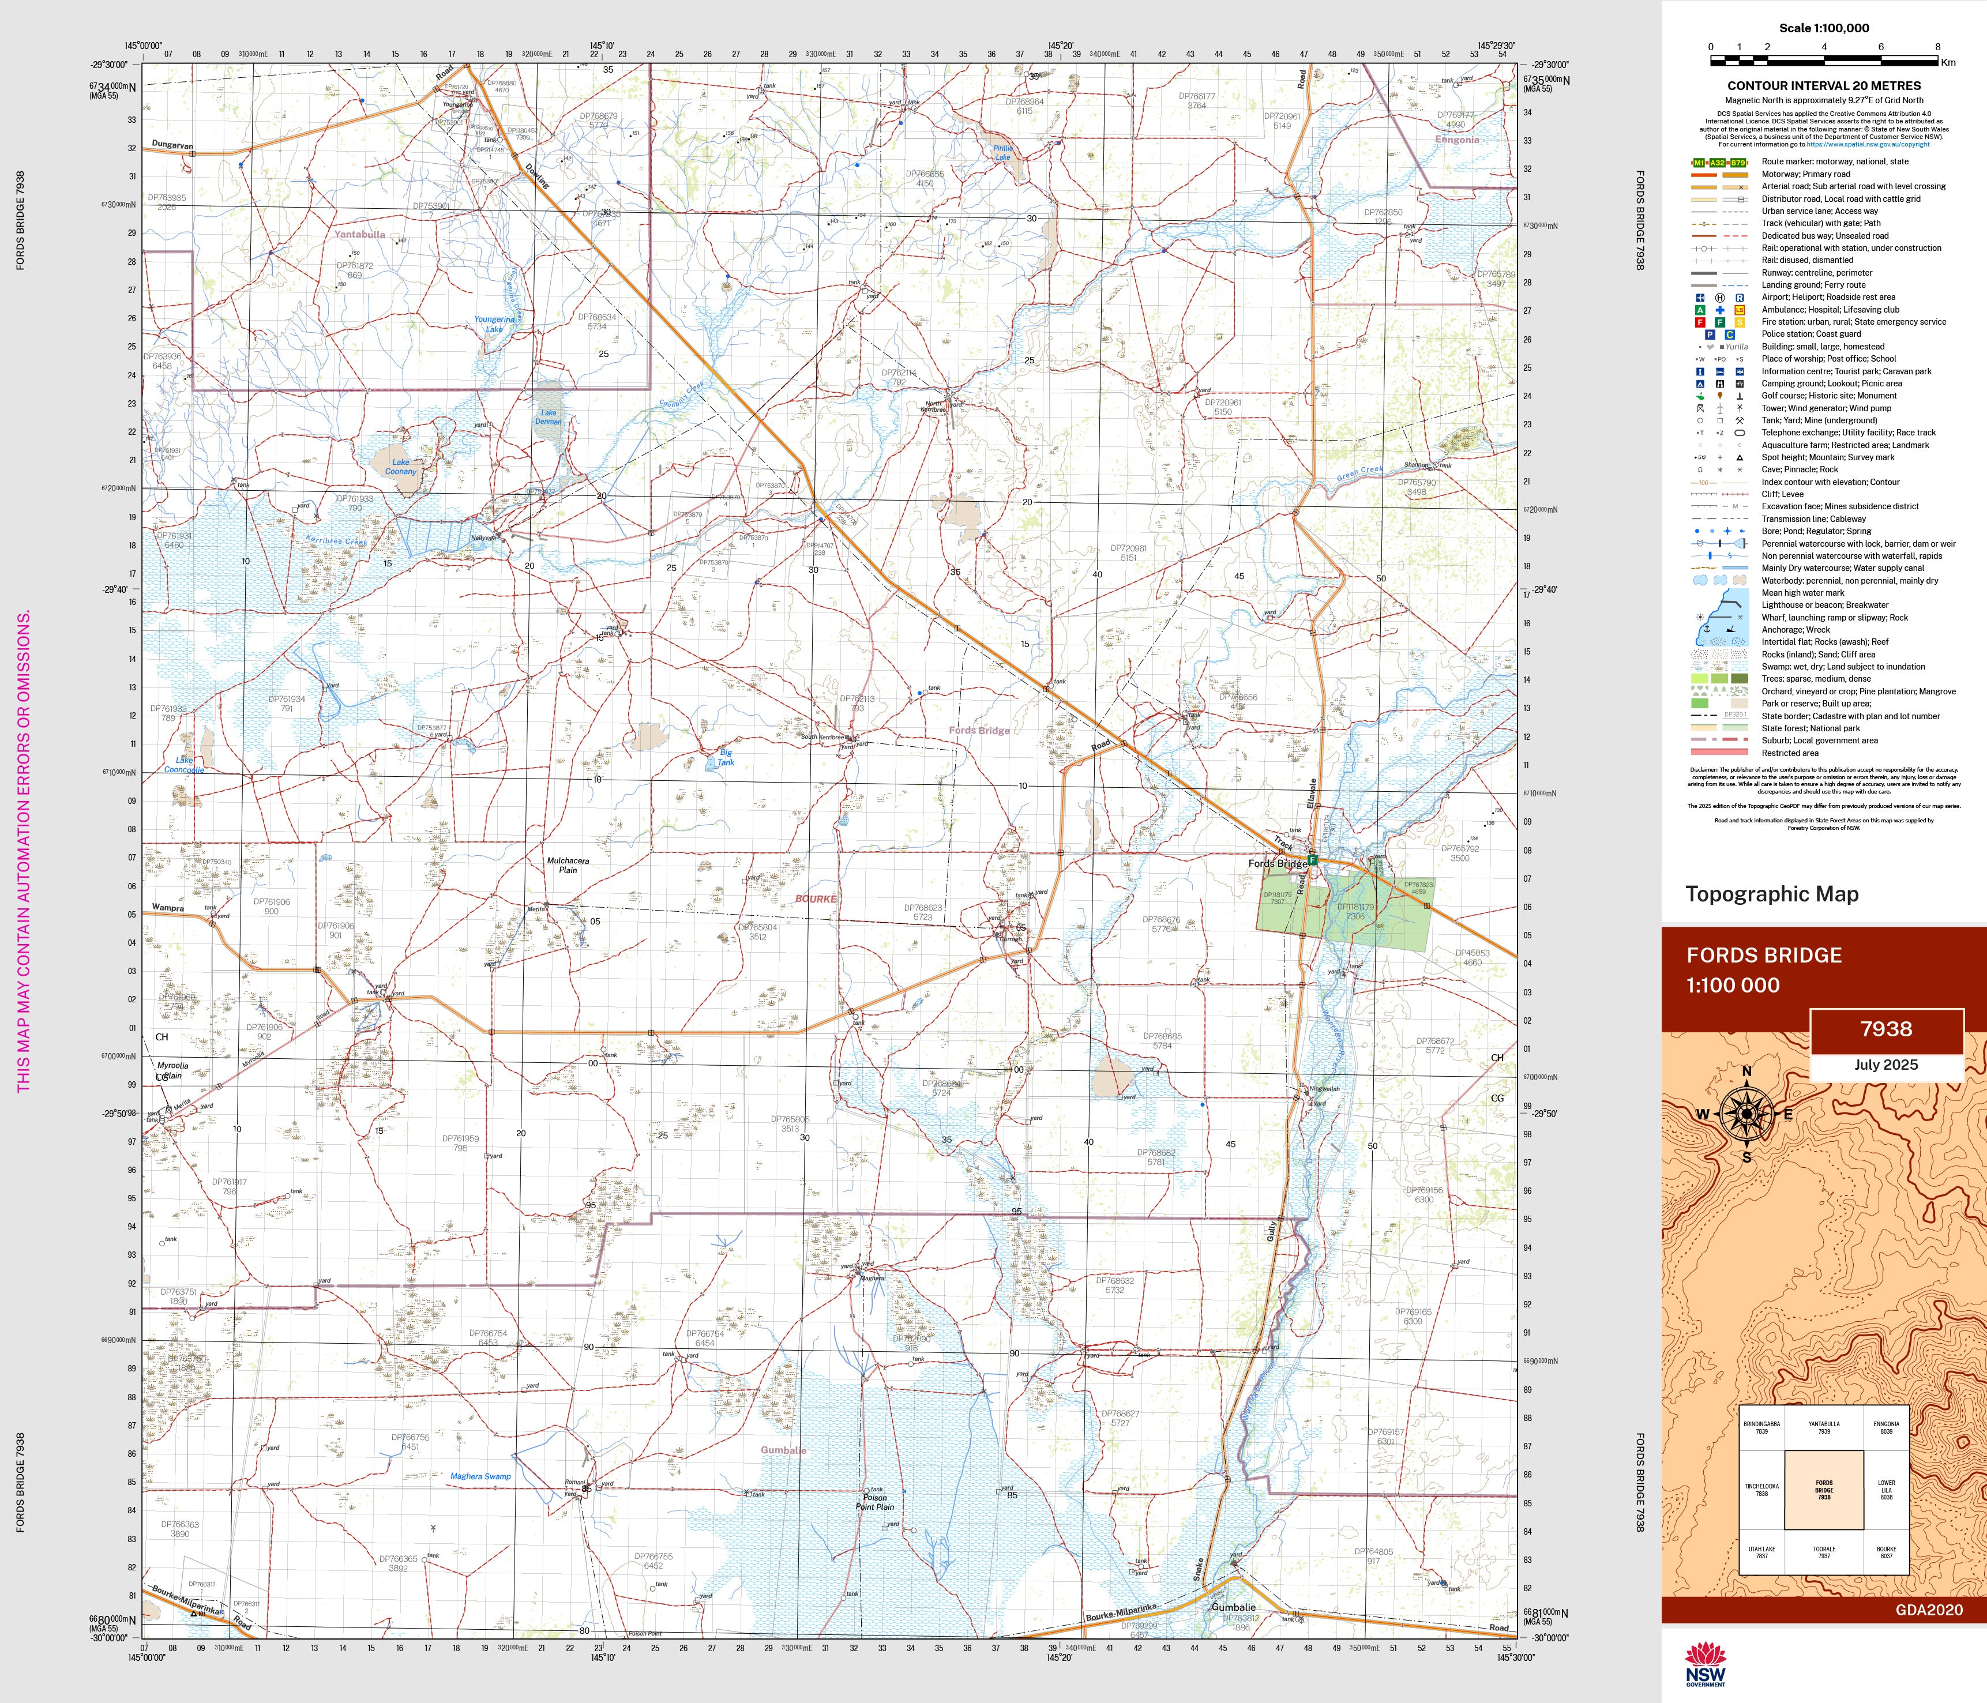The image size is (1987, 1703).
Task: Select the BOURKE 8037 cell in index map
Action: coord(1886,1552)
